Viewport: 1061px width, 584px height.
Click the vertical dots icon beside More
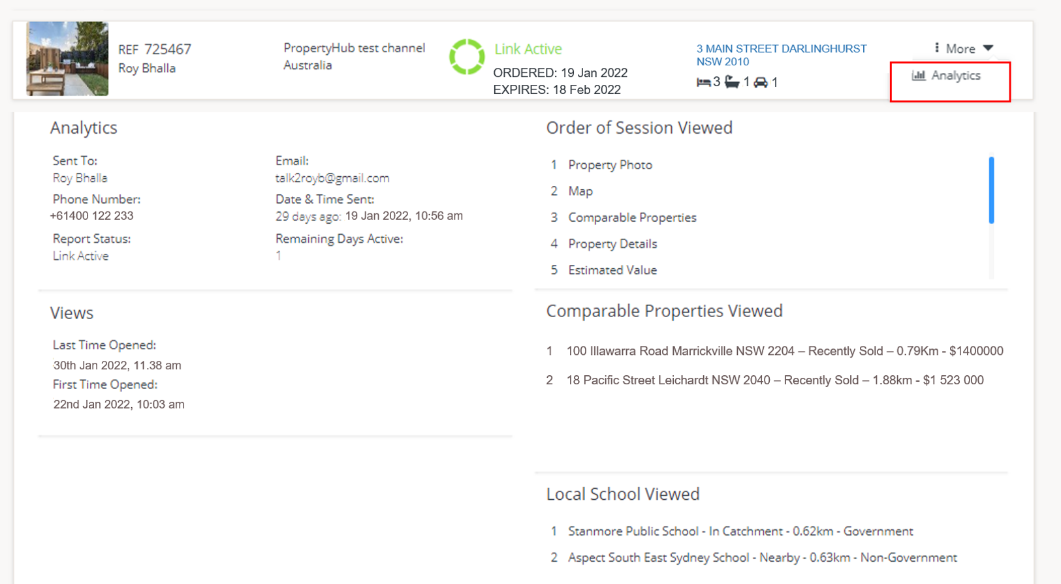pyautogui.click(x=937, y=48)
